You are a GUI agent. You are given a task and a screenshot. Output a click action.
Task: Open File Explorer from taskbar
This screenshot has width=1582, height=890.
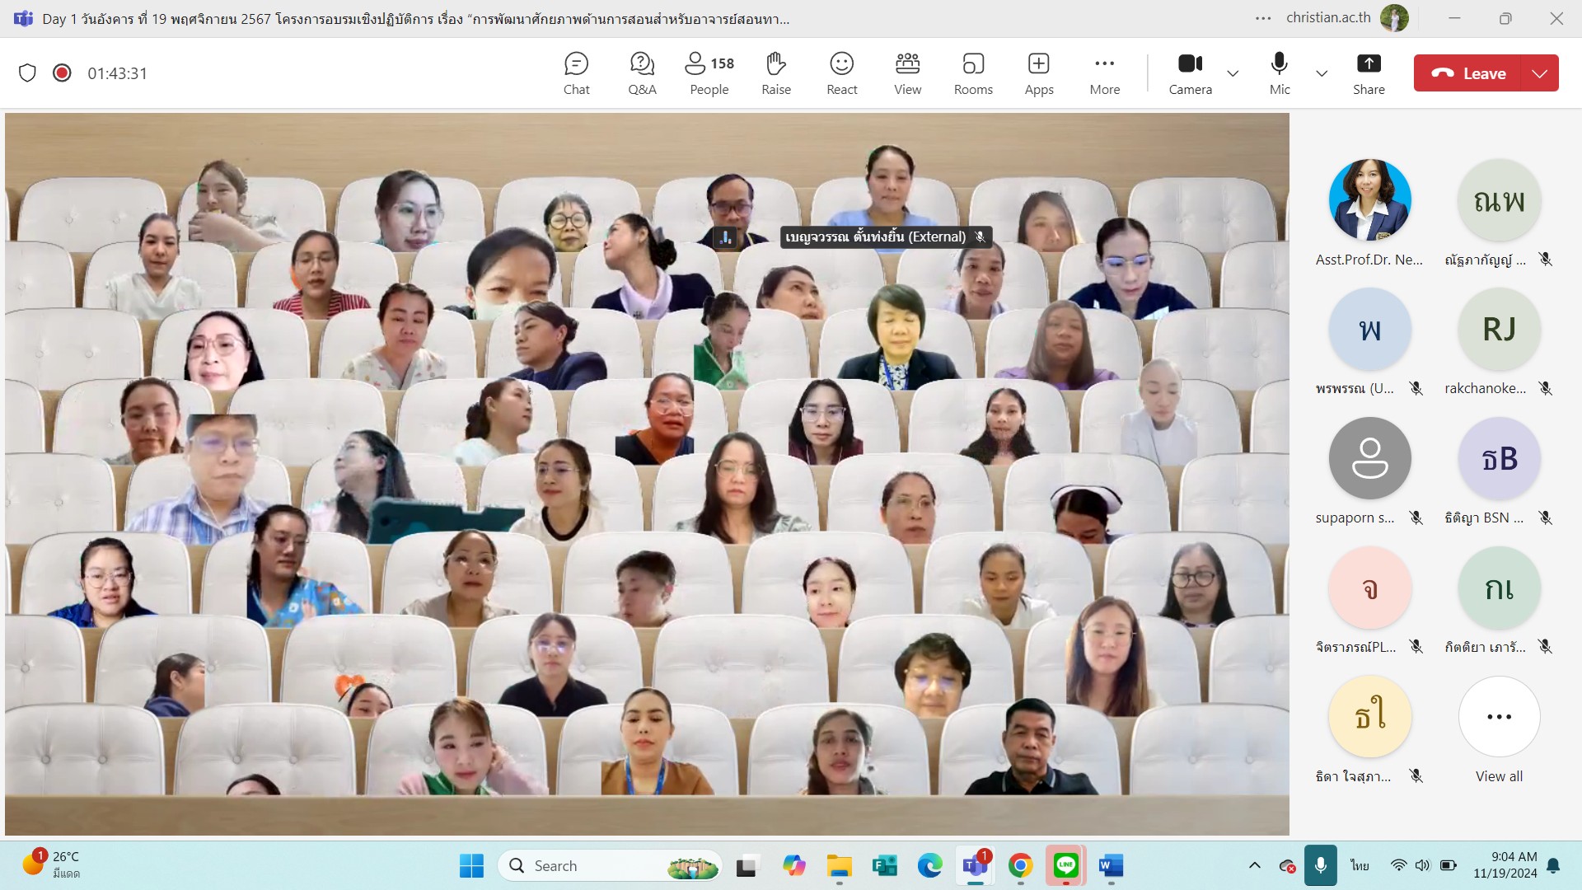(x=839, y=865)
